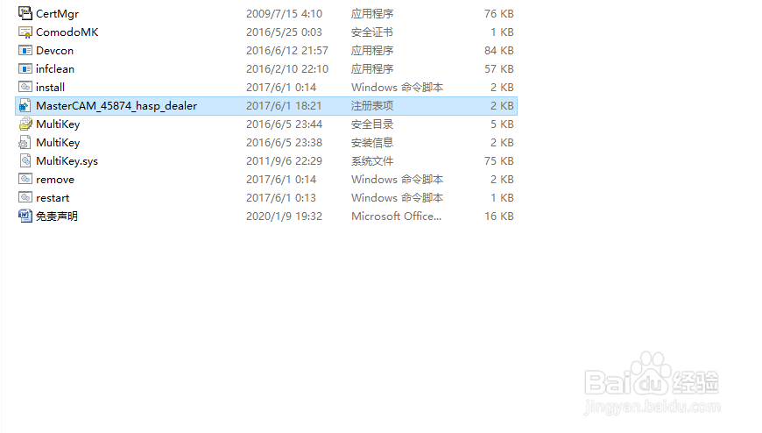Click the 应用程序 type of infclean

[x=372, y=69]
